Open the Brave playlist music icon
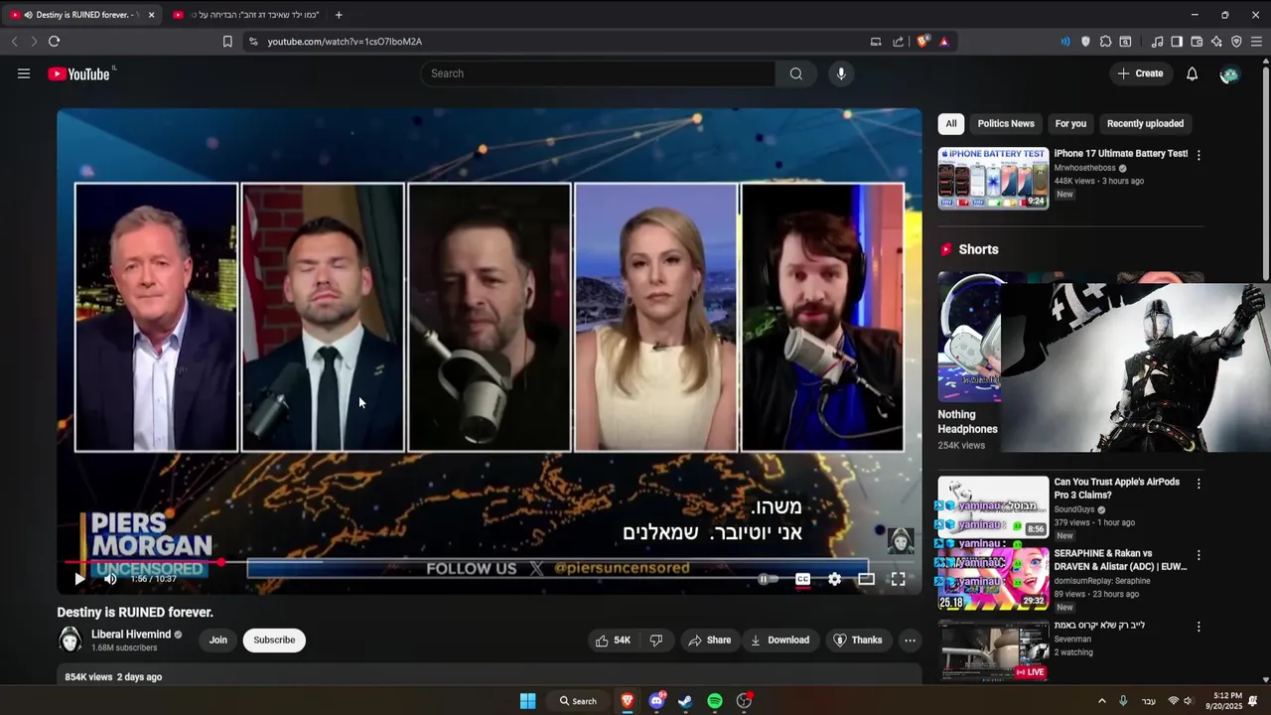The width and height of the screenshot is (1271, 715). click(1157, 42)
